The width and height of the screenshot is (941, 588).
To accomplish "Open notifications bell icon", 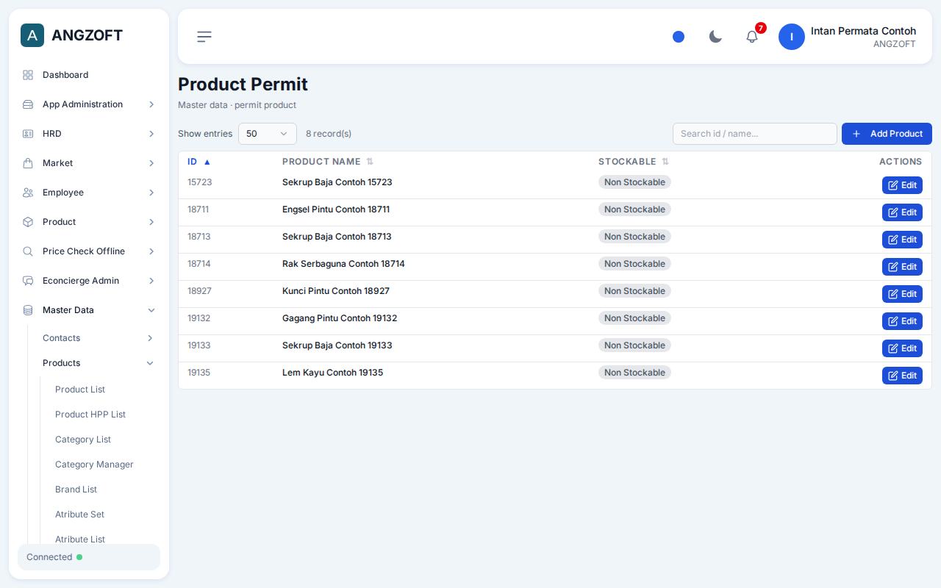I will click(752, 37).
